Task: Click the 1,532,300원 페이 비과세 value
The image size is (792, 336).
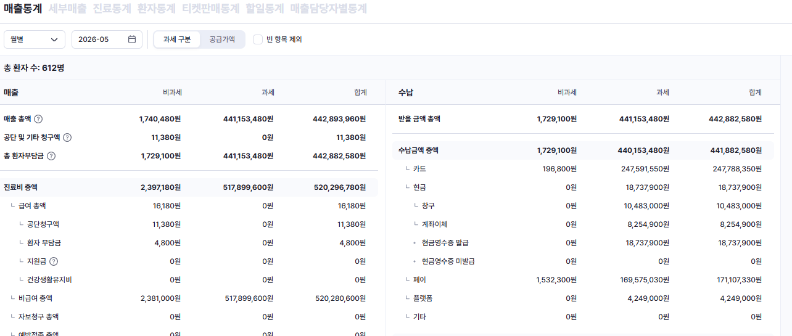Action: tap(556, 279)
